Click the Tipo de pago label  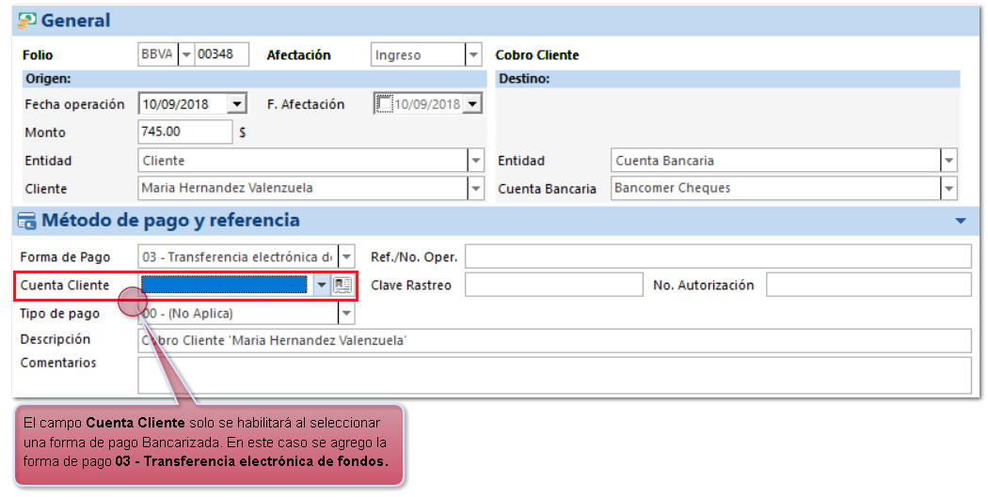[x=59, y=313]
